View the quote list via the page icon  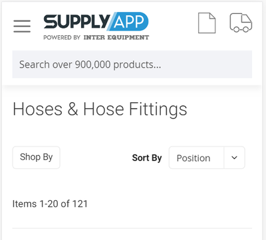(207, 23)
